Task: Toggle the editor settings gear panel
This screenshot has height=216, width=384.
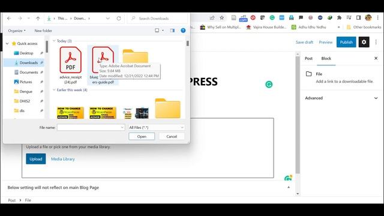Action: [x=364, y=42]
